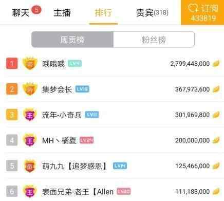Open the 贵宾 VIP guest list tab
The width and height of the screenshot is (224, 201).
152,13
